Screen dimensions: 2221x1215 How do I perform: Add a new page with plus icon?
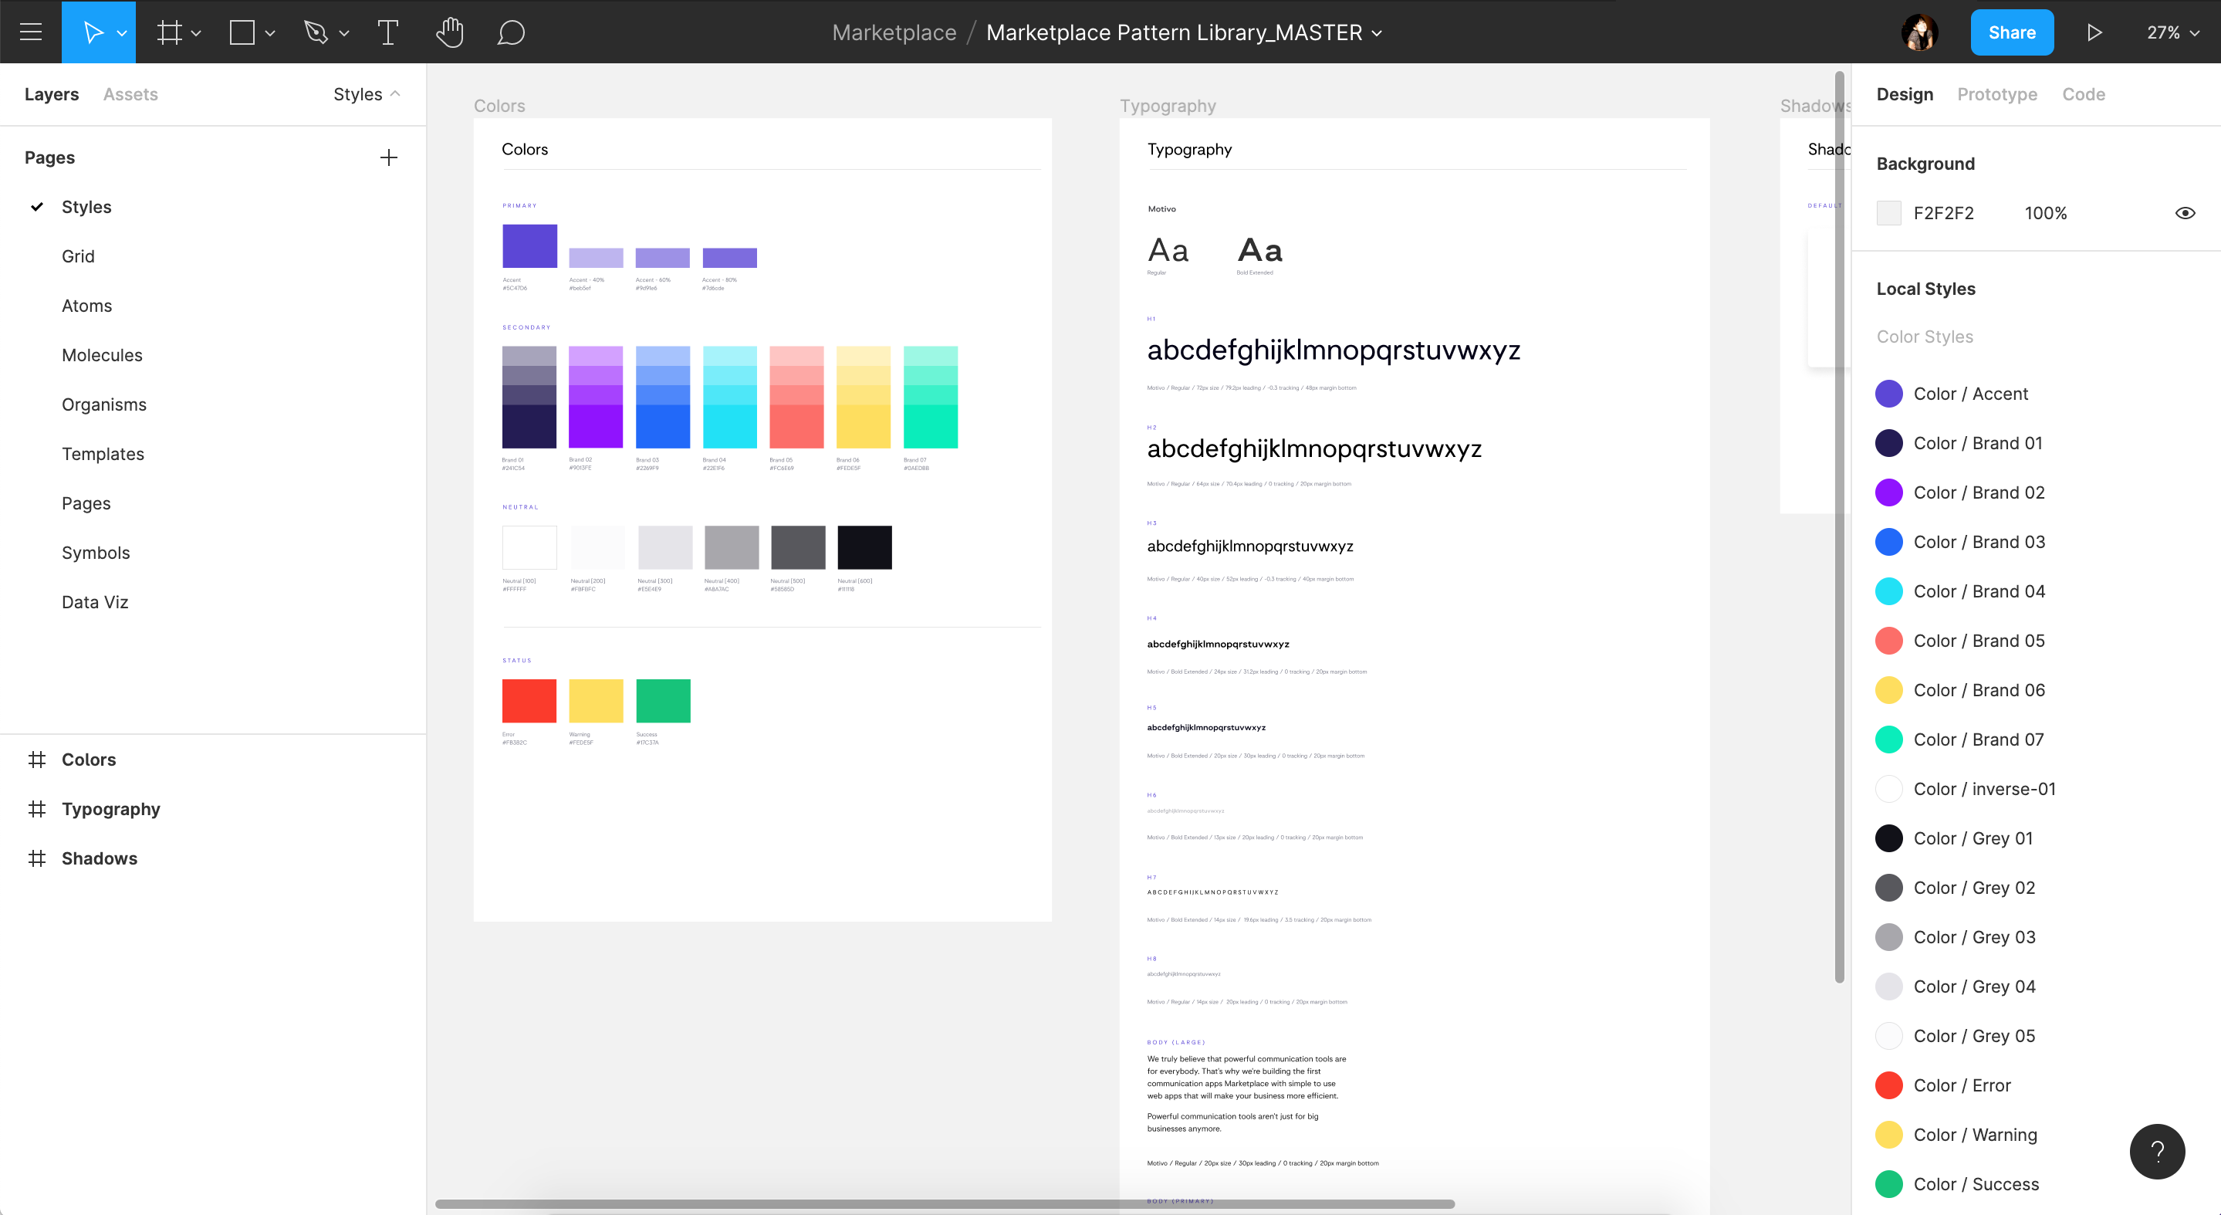[389, 157]
